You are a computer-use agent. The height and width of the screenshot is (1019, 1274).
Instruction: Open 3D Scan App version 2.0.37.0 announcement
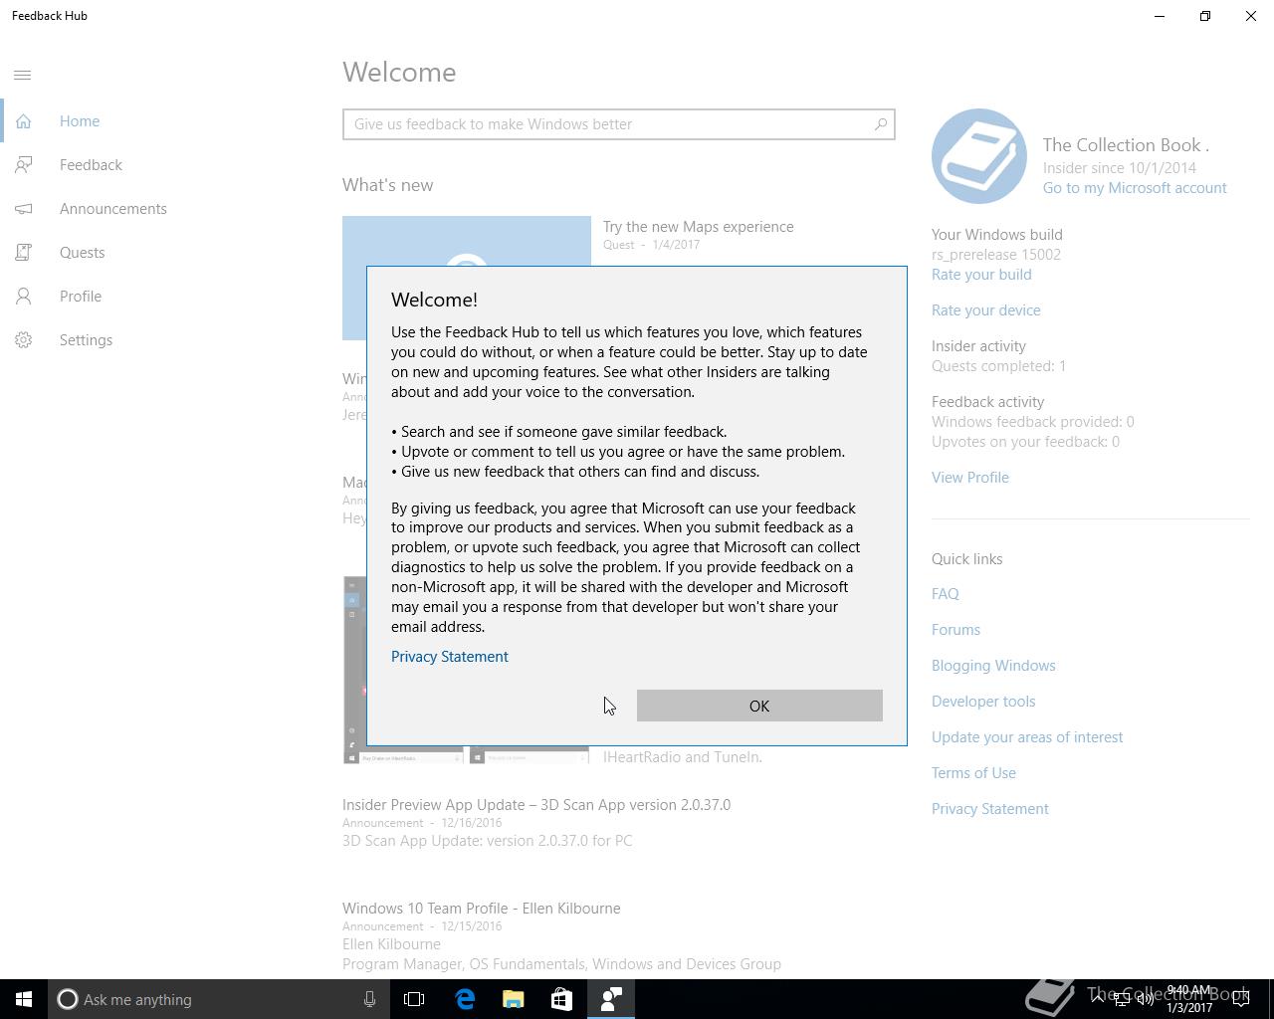point(536,805)
